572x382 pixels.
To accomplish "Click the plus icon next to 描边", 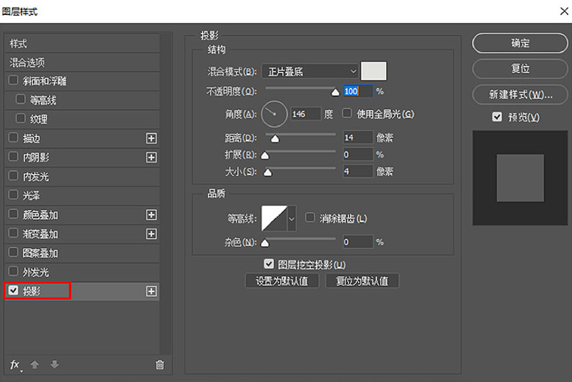I will pyautogui.click(x=151, y=138).
